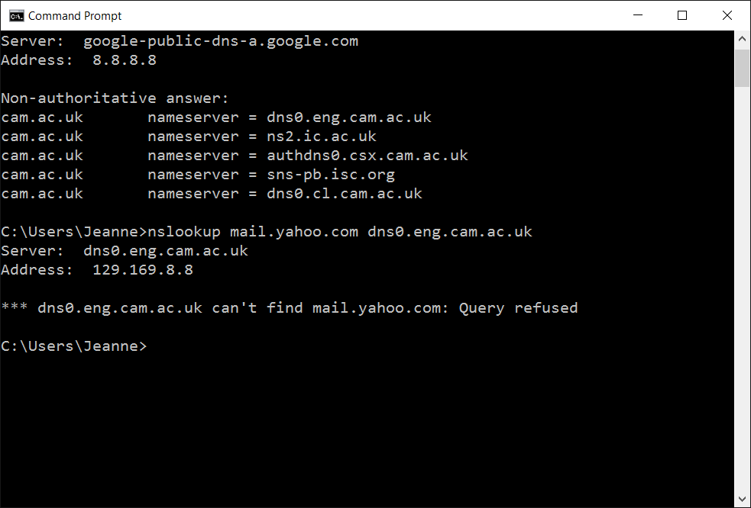Click the scrollbar down arrow
The height and width of the screenshot is (508, 751).
(743, 500)
